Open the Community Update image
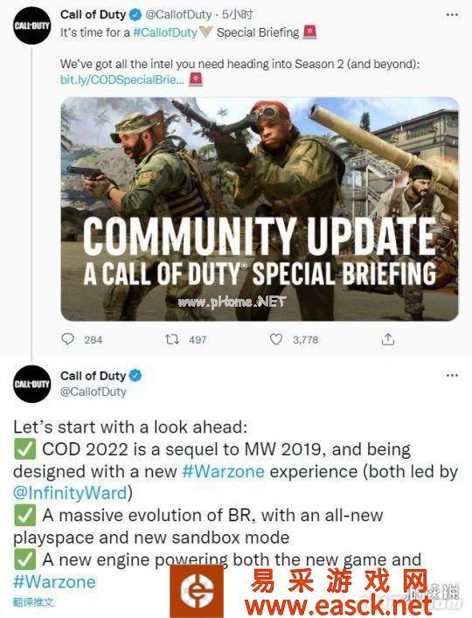472x618 pixels. point(260,209)
